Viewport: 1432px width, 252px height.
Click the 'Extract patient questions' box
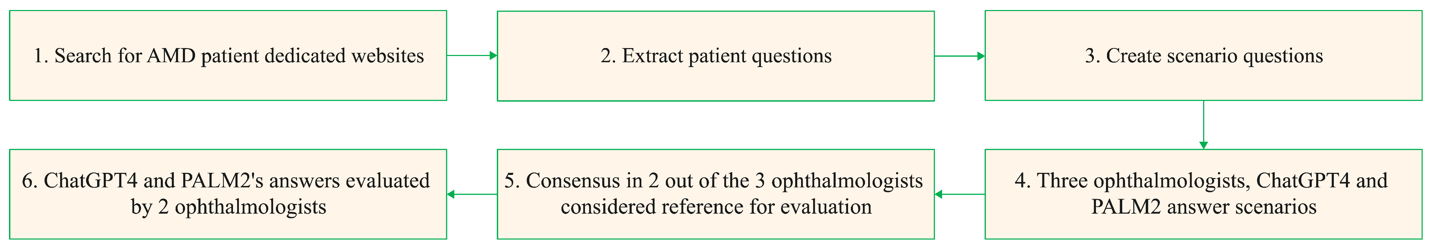pos(715,56)
